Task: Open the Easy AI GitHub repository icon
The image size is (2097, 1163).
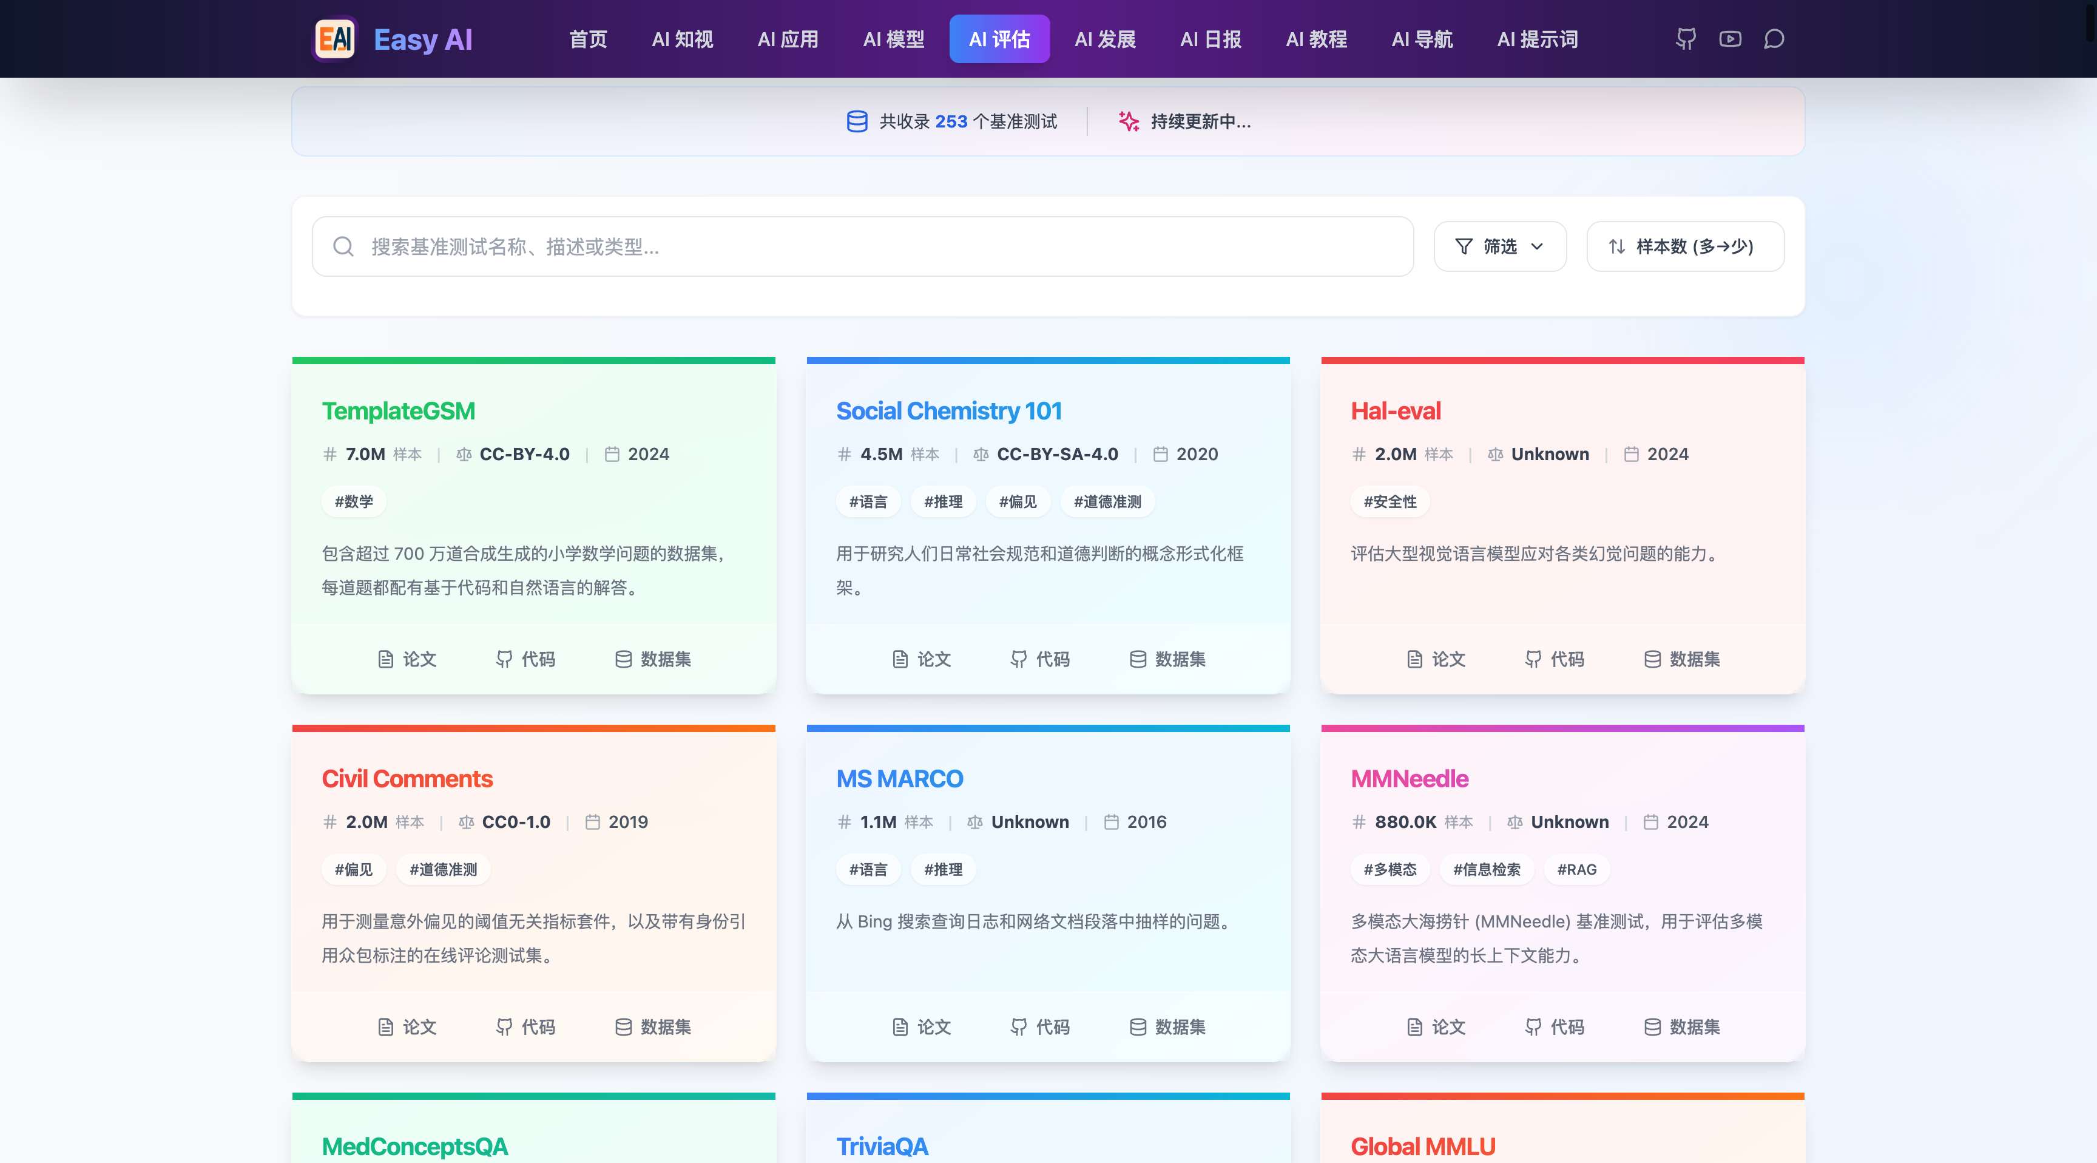Action: pos(1685,38)
